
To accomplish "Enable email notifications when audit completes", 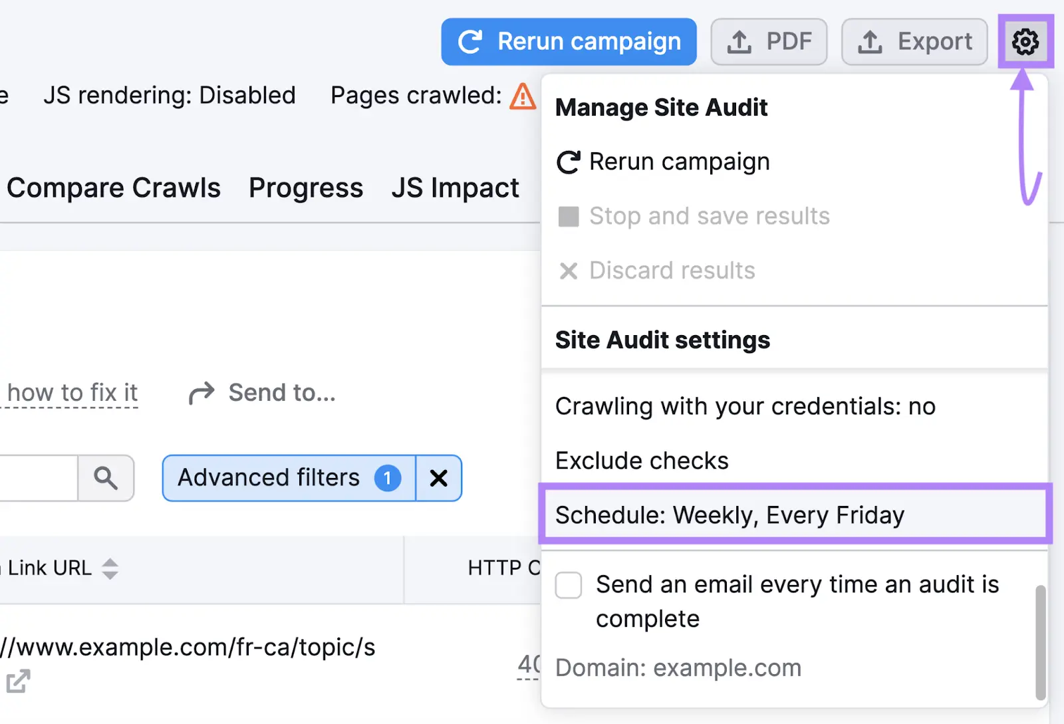I will point(569,586).
